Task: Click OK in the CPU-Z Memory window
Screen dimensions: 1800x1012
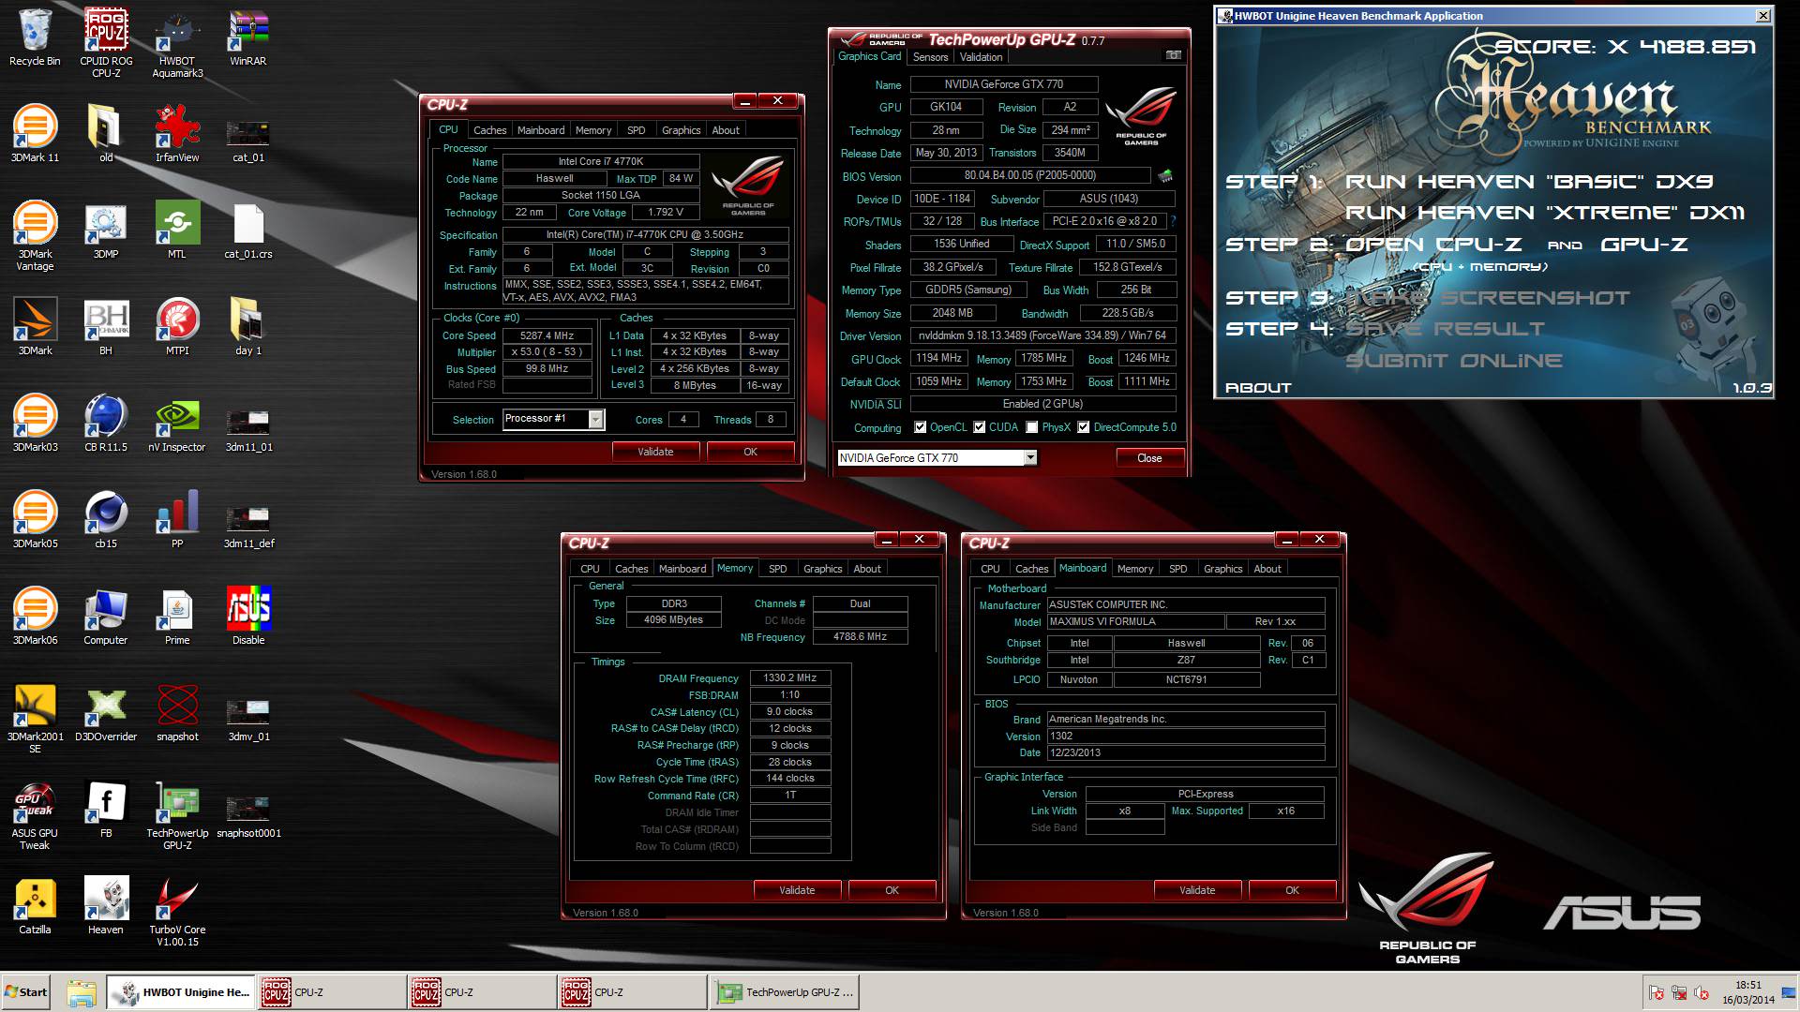Action: (892, 890)
